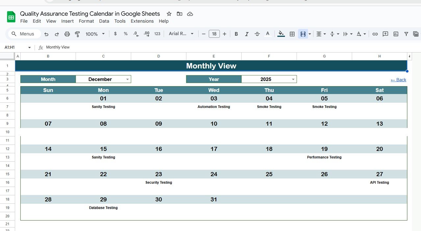Image resolution: width=421 pixels, height=231 pixels.
Task: Open the Borders tool
Action: point(292,34)
